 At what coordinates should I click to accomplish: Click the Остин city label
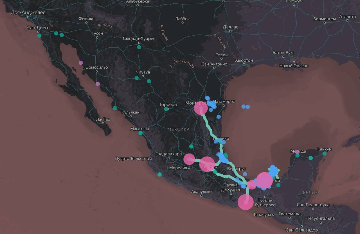tap(221, 55)
